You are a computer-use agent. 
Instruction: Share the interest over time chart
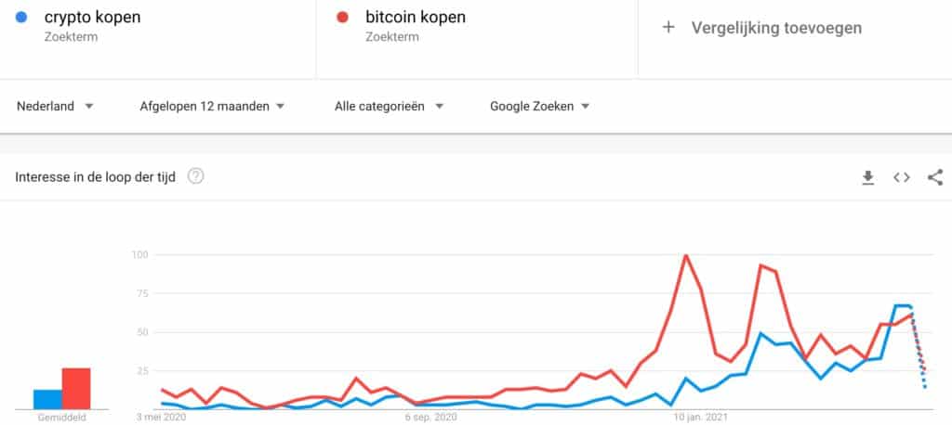pos(935,177)
